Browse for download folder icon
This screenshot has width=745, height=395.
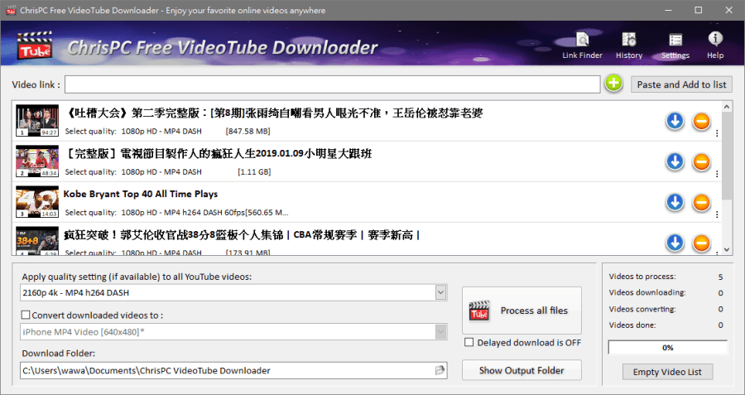coord(440,370)
